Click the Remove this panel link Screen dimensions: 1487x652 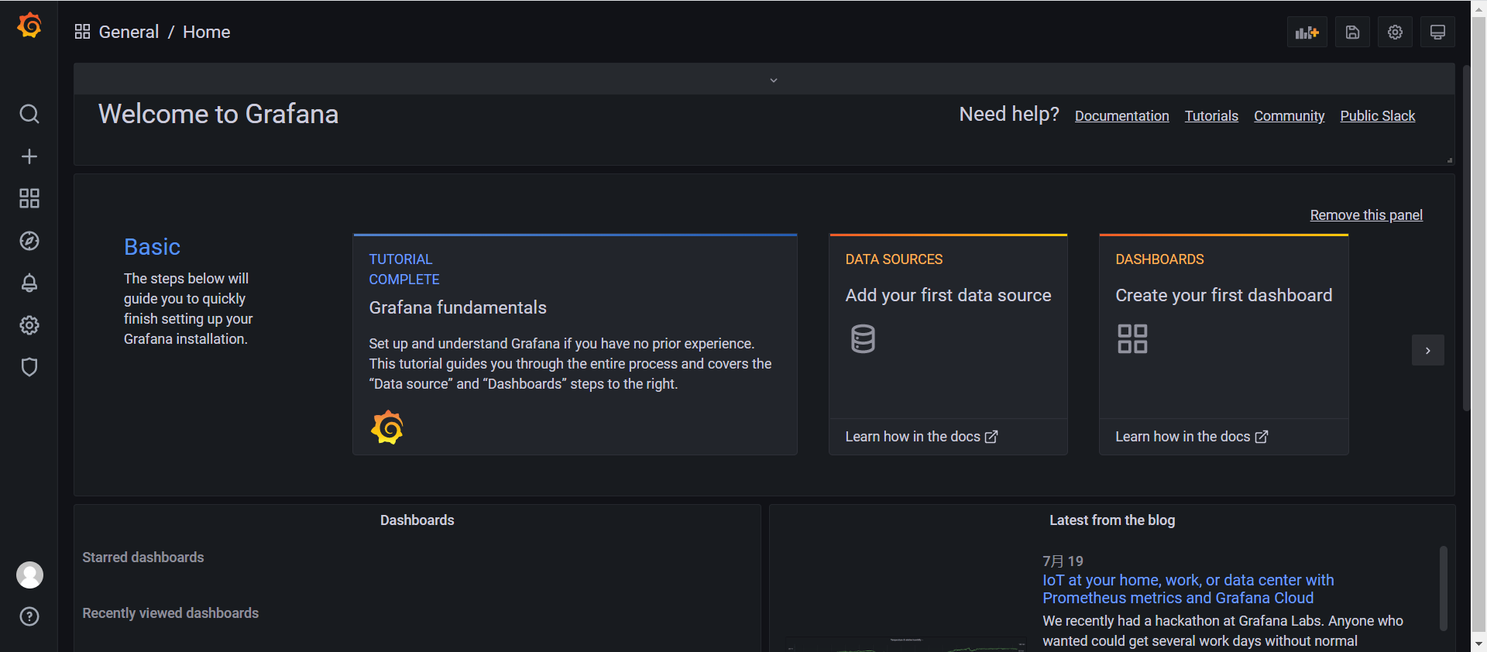[1366, 215]
